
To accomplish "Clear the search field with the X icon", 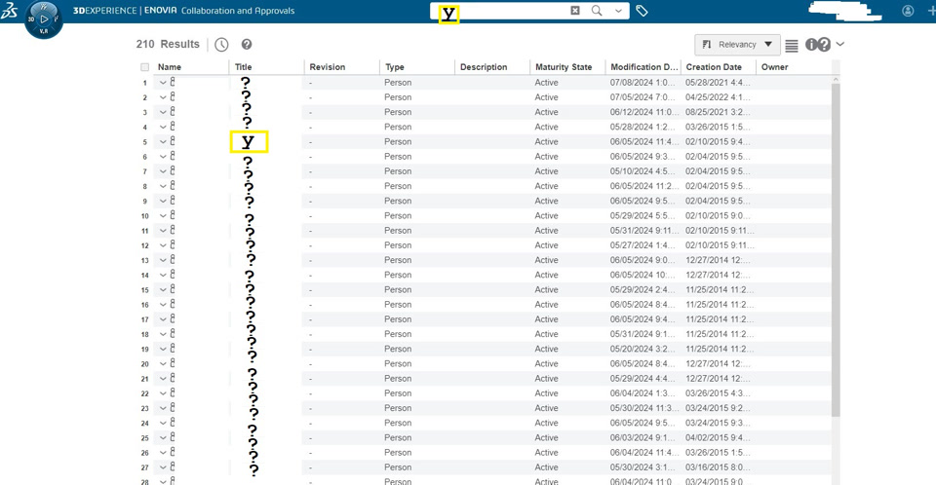I will click(x=575, y=10).
